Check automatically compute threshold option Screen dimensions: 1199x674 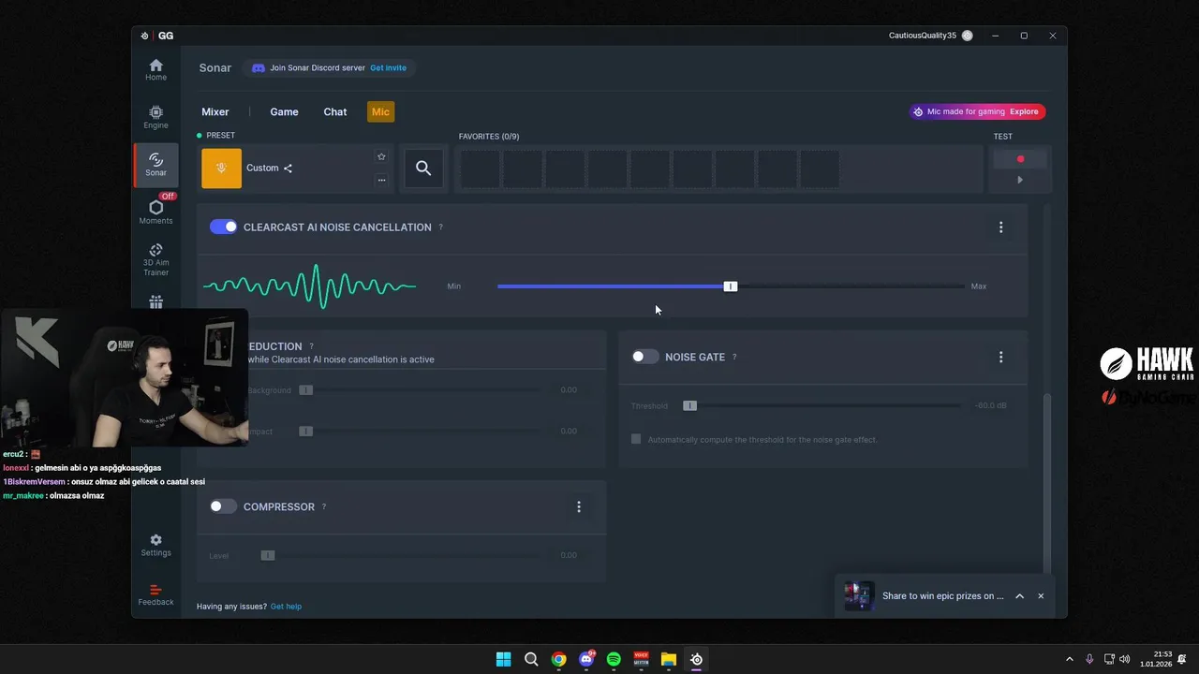pos(636,439)
